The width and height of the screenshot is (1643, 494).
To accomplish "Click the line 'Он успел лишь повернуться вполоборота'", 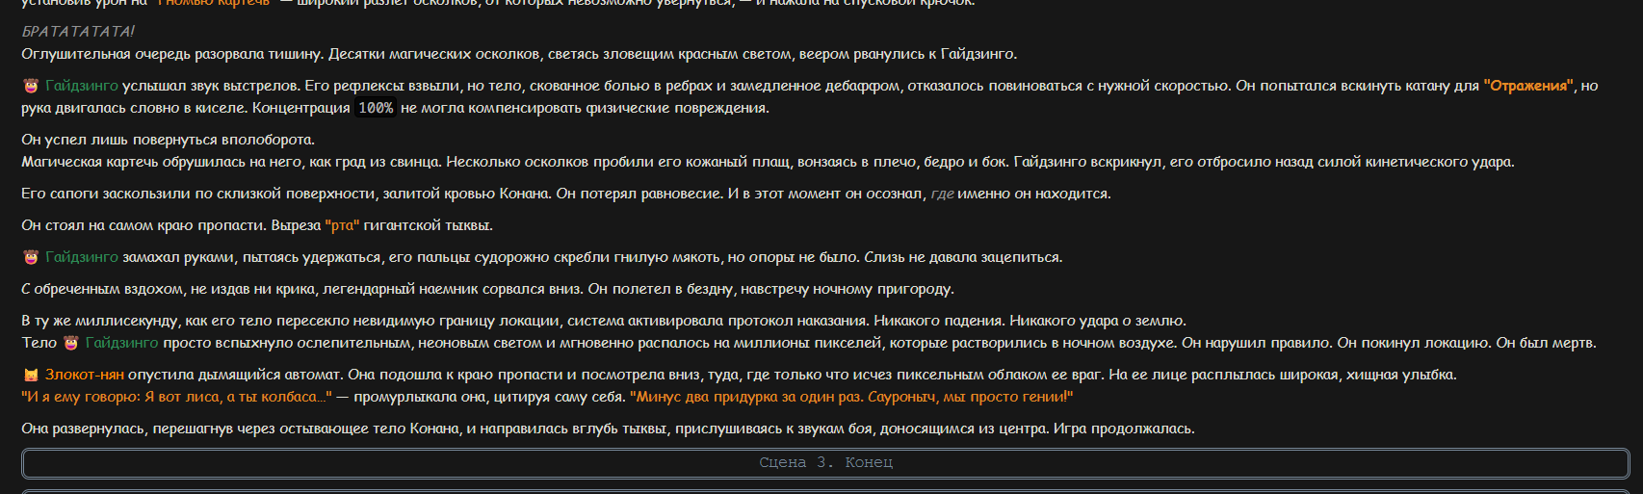I will (x=169, y=141).
